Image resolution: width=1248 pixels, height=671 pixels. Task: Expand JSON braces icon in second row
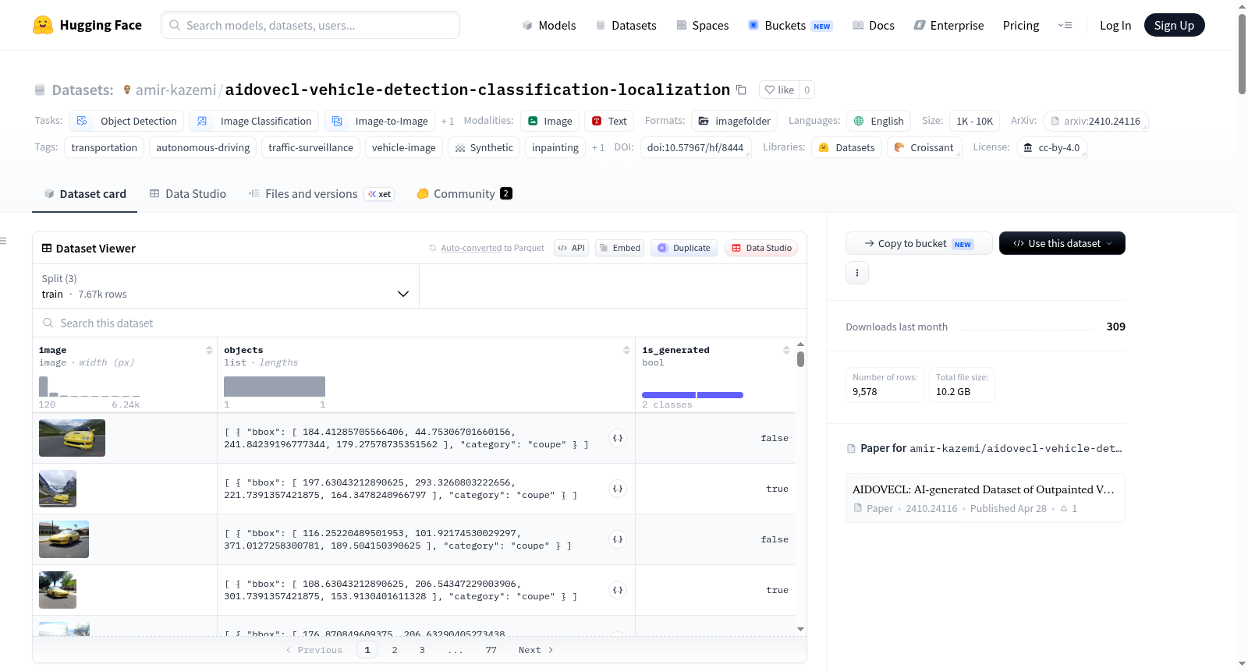coord(618,489)
